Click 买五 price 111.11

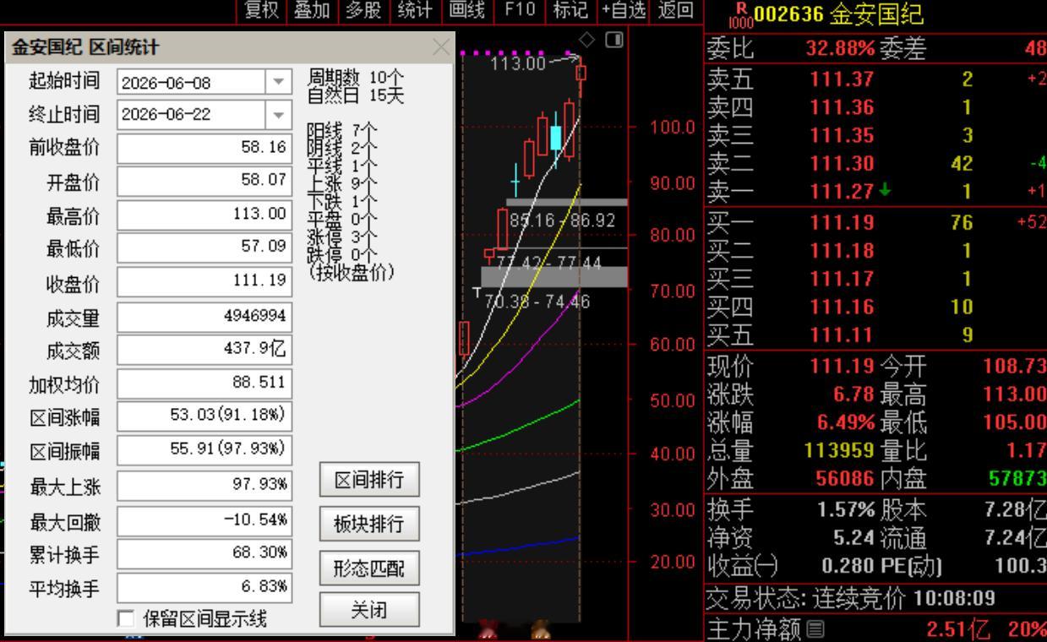coord(842,335)
